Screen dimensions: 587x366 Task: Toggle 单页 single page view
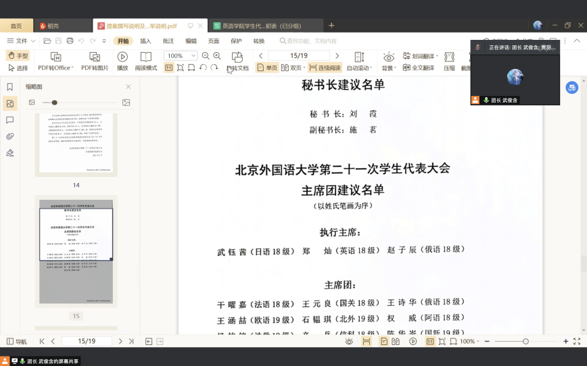pyautogui.click(x=267, y=68)
